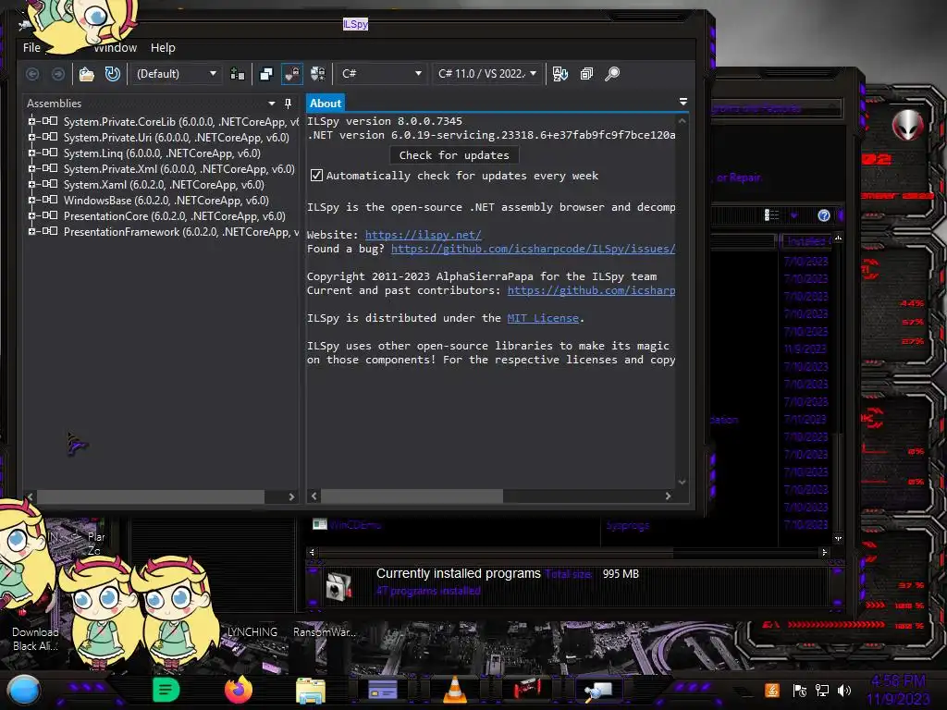Expand the System.Private.Uri node
This screenshot has height=710, width=947.
point(31,137)
